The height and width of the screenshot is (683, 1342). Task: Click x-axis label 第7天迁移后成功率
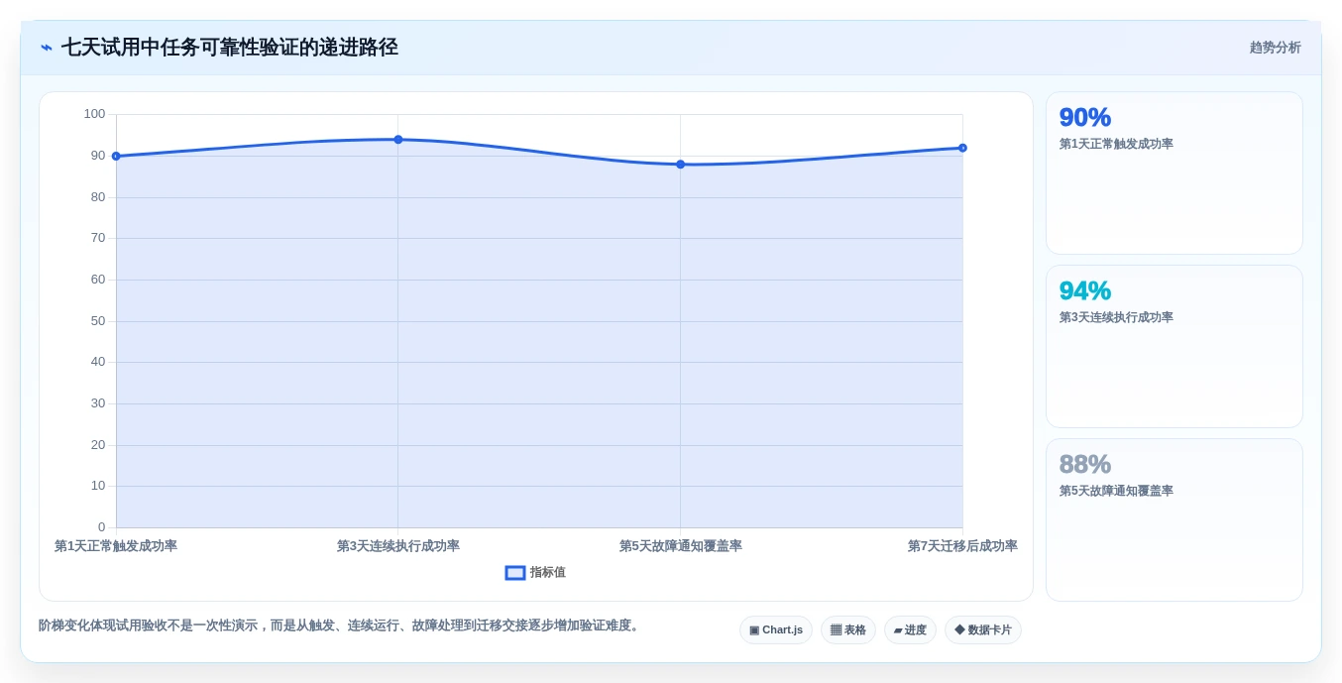[962, 546]
